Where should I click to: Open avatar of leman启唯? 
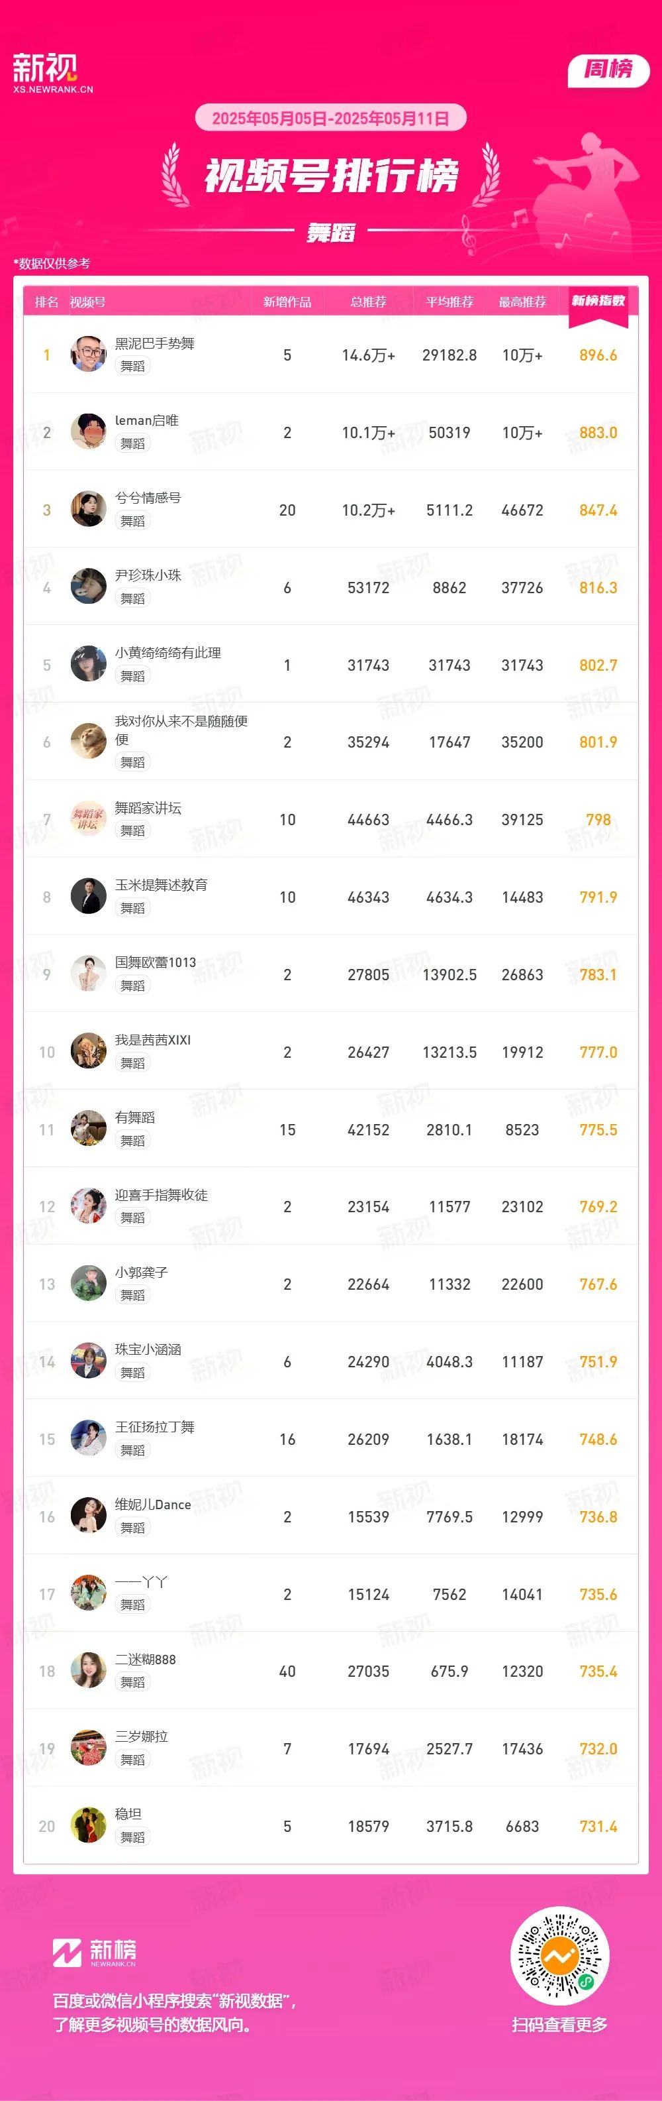(x=88, y=431)
